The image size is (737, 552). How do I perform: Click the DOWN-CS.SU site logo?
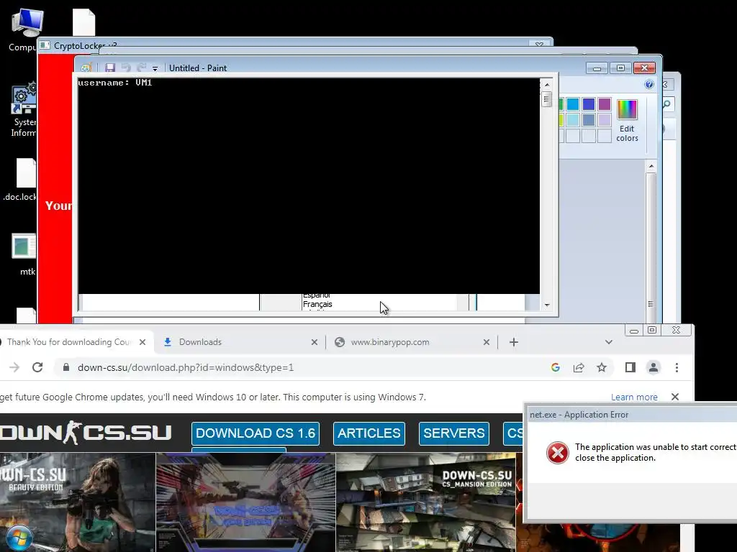click(x=86, y=433)
